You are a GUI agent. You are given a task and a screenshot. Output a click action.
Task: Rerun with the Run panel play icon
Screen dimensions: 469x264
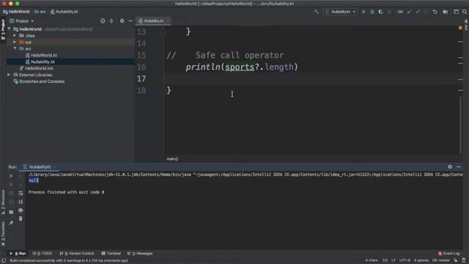pos(11,176)
